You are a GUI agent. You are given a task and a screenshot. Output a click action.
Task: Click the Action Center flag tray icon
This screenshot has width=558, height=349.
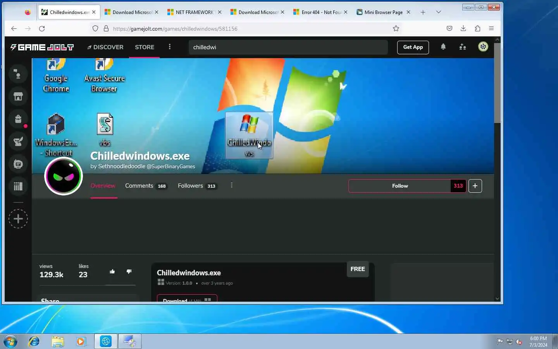pos(500,342)
